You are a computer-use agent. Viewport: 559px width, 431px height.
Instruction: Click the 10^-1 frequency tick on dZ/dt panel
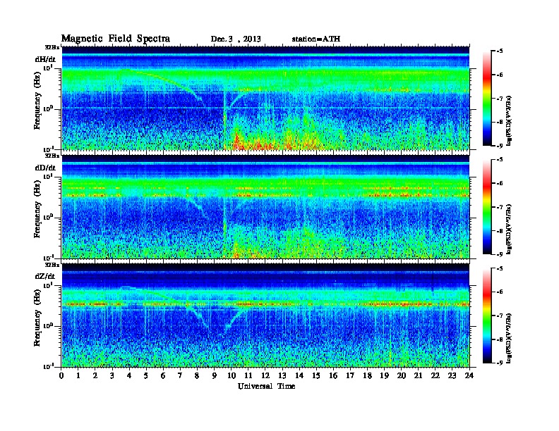click(48, 366)
